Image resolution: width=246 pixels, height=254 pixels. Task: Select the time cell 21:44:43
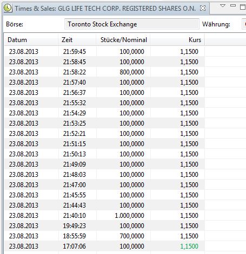pyautogui.click(x=74, y=205)
